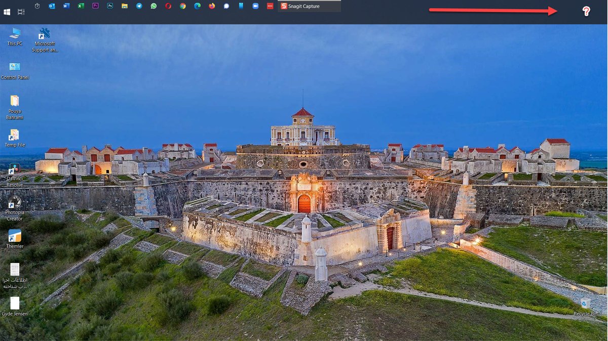Open Microsoft Excel from the taskbar
This screenshot has height=341, width=608.
point(81,7)
